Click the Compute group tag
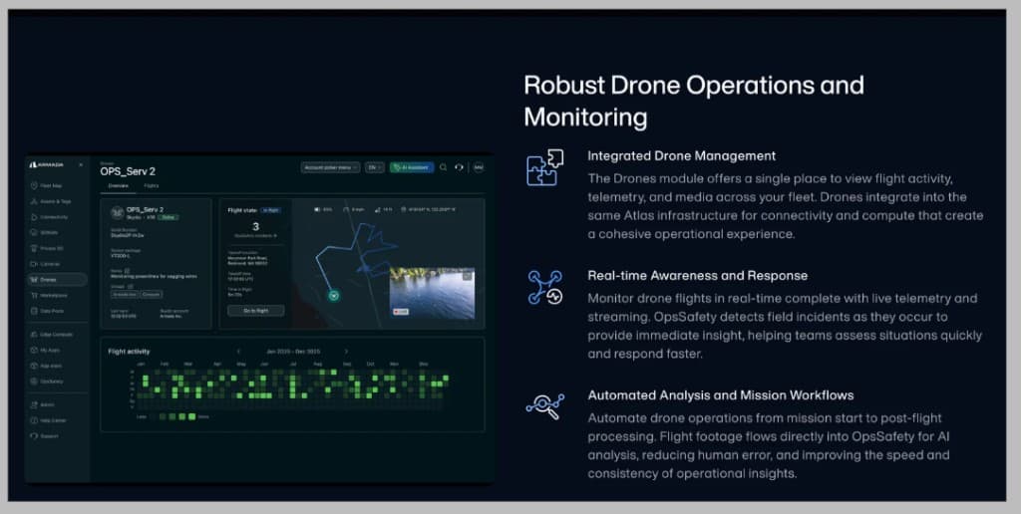Viewport: 1021px width, 514px height. (x=152, y=294)
